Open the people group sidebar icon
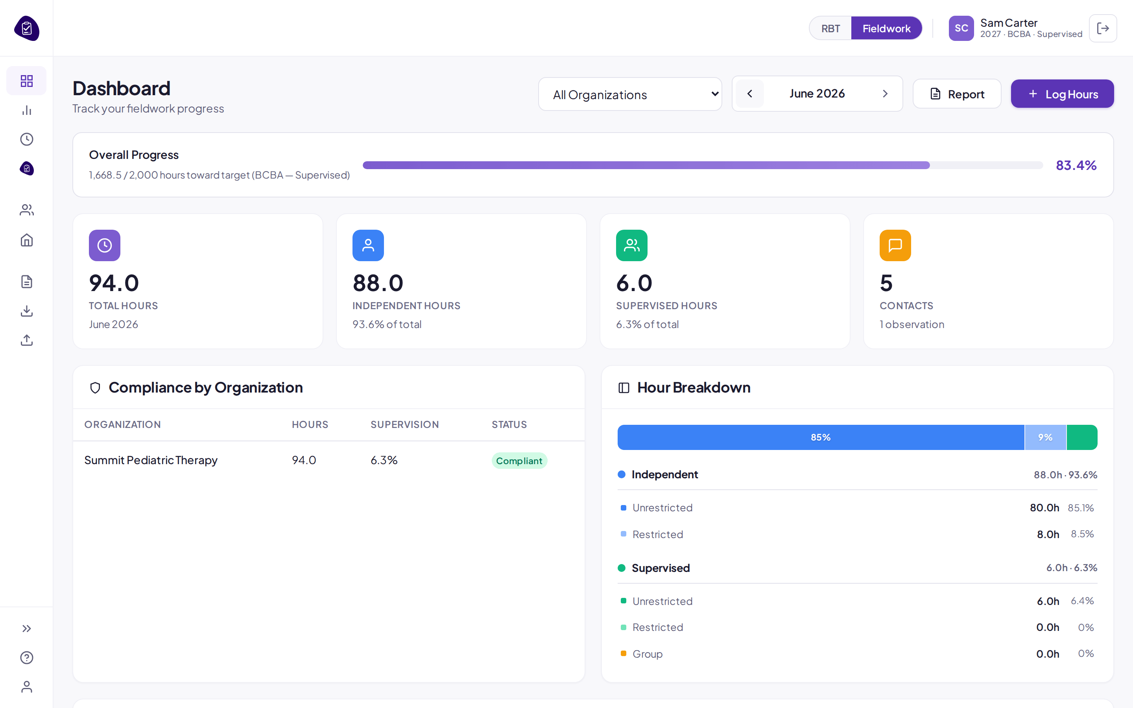The width and height of the screenshot is (1133, 708). [x=27, y=210]
